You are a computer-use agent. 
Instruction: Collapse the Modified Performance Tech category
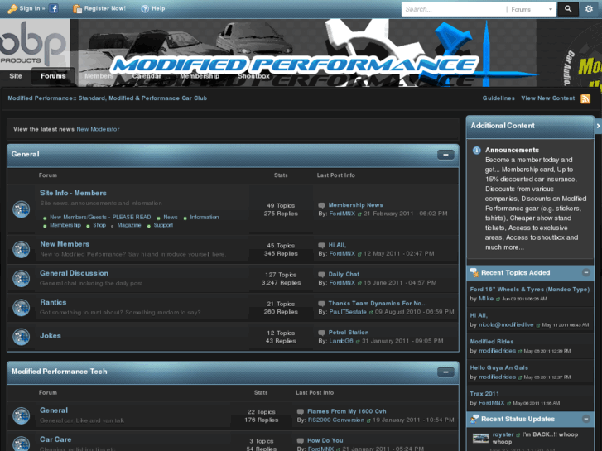(x=445, y=372)
